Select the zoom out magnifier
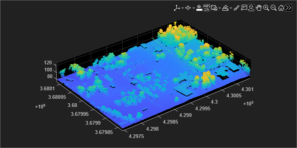Image resolution: width=297 pixels, height=148 pixels. tap(274, 8)
